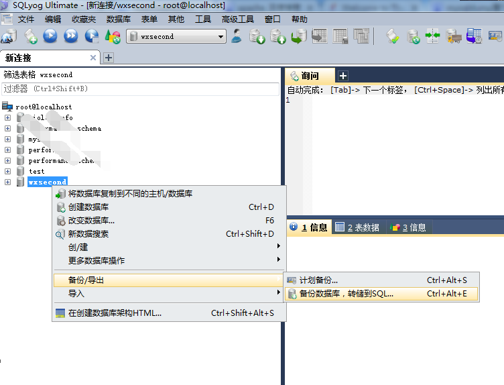Open the 收藏夹 menu
This screenshot has height=385, width=504.
pyautogui.click(x=84, y=19)
